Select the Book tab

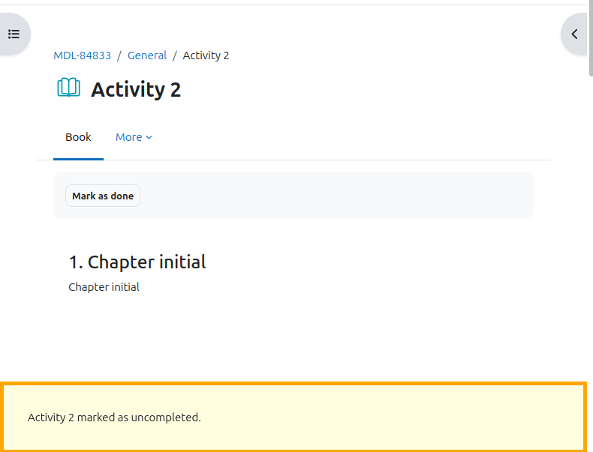click(78, 137)
